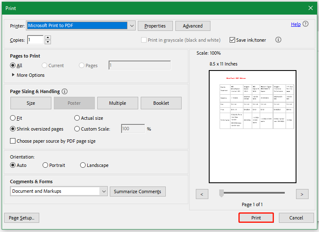Click the Page Sizing & Handling info icon

pyautogui.click(x=64, y=91)
